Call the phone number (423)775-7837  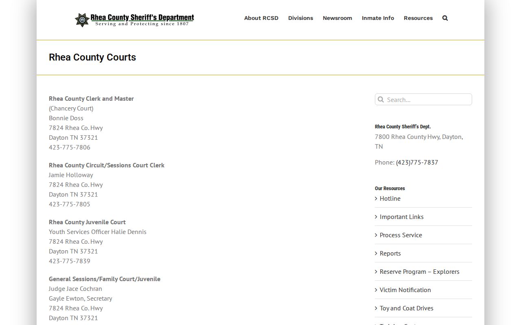tap(417, 162)
